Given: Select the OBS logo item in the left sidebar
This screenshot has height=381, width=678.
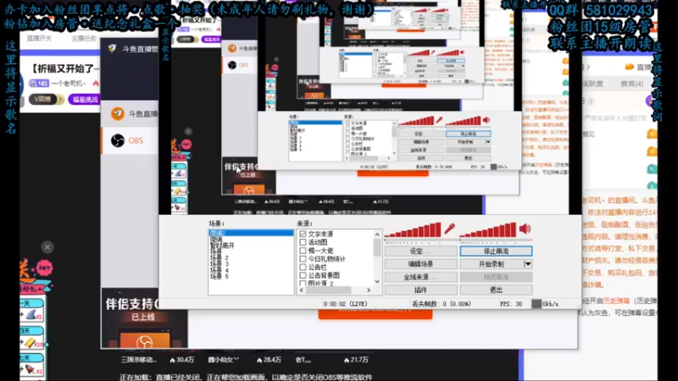Looking at the screenshot, I should 118,141.
